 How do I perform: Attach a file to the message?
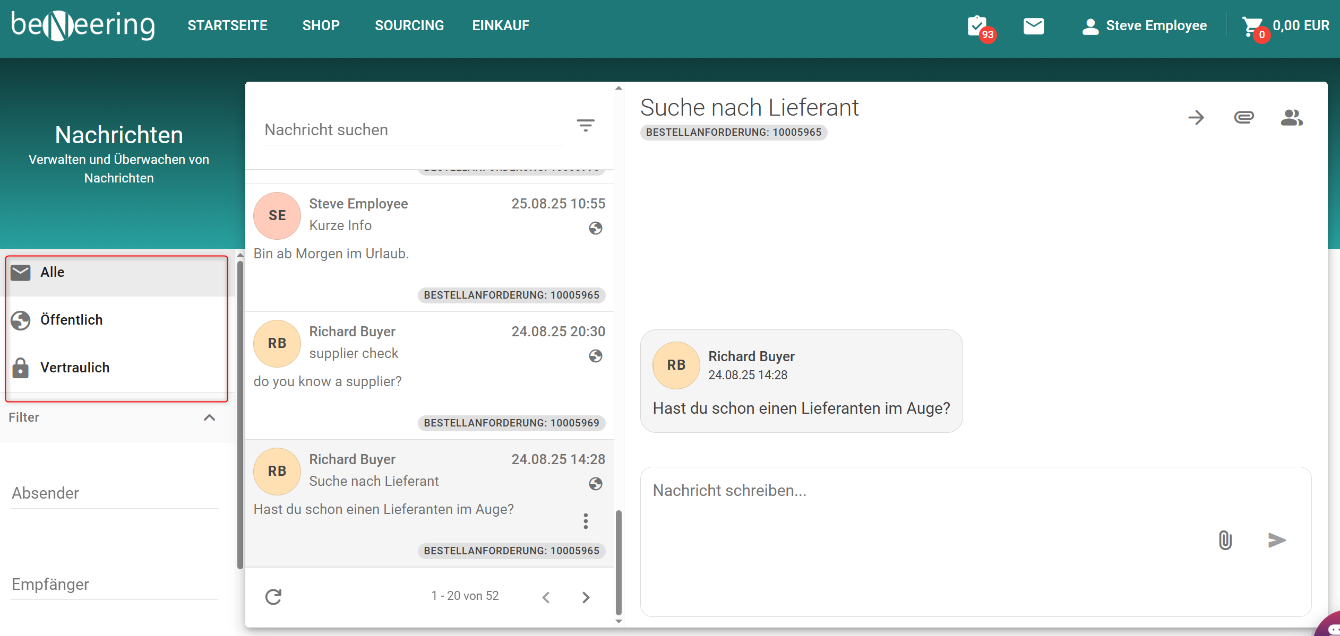[x=1225, y=540]
